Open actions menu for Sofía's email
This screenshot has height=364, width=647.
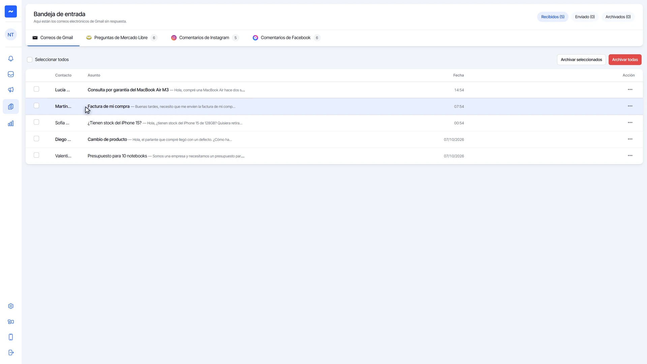pos(630,123)
